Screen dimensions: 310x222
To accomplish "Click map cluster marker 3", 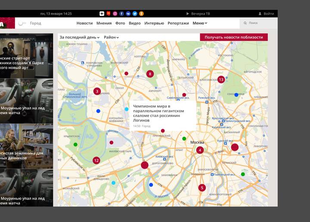I will coord(97,91).
